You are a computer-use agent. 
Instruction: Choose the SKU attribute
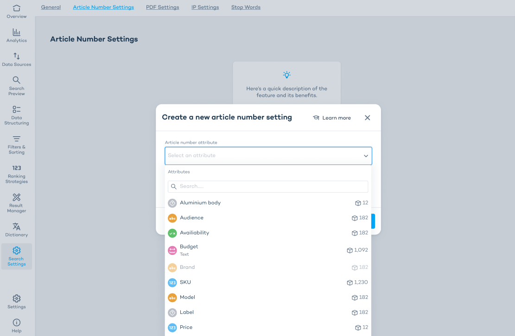(x=268, y=282)
